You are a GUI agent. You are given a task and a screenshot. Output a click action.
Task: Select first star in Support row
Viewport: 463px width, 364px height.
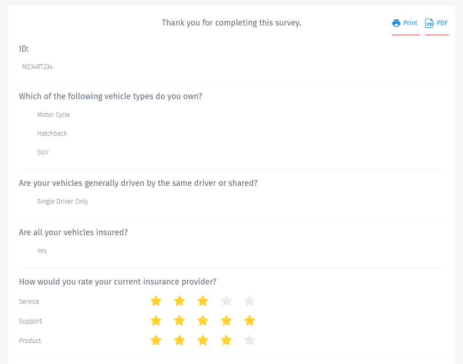(156, 321)
